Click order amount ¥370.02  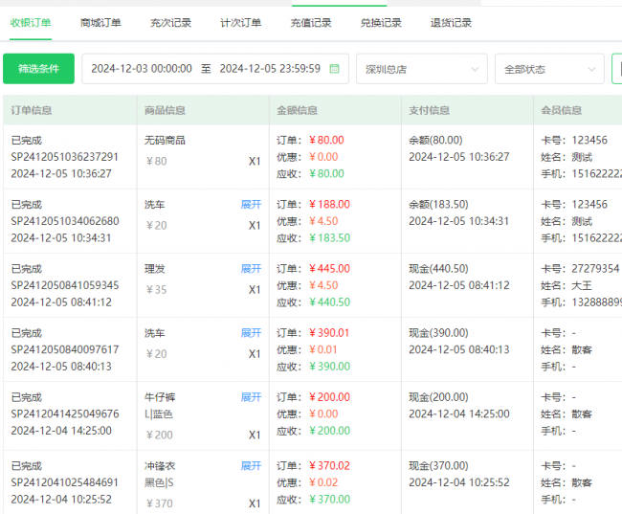329,465
